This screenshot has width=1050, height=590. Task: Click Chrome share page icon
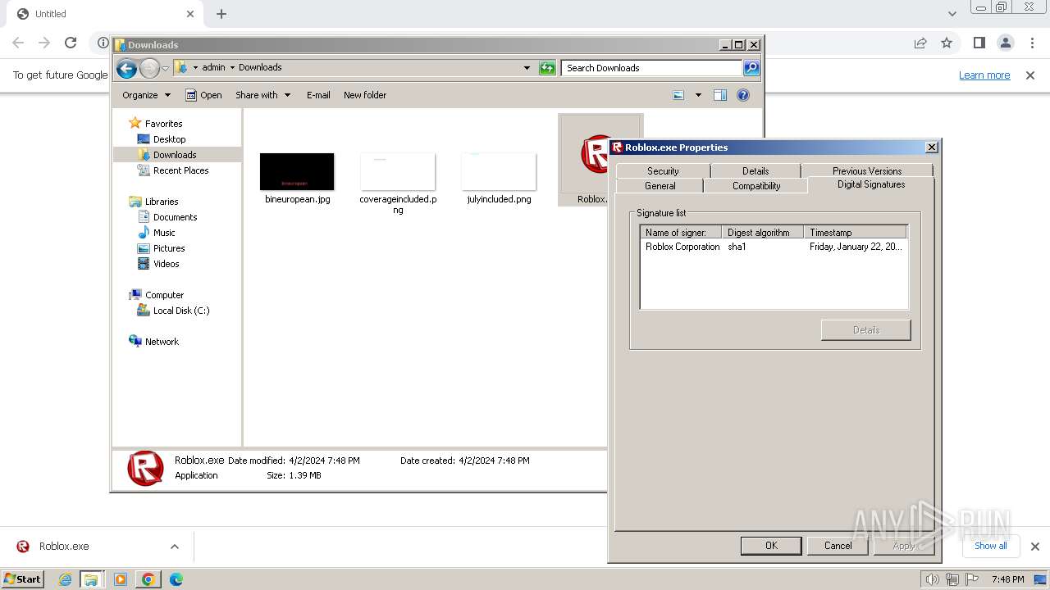point(920,43)
